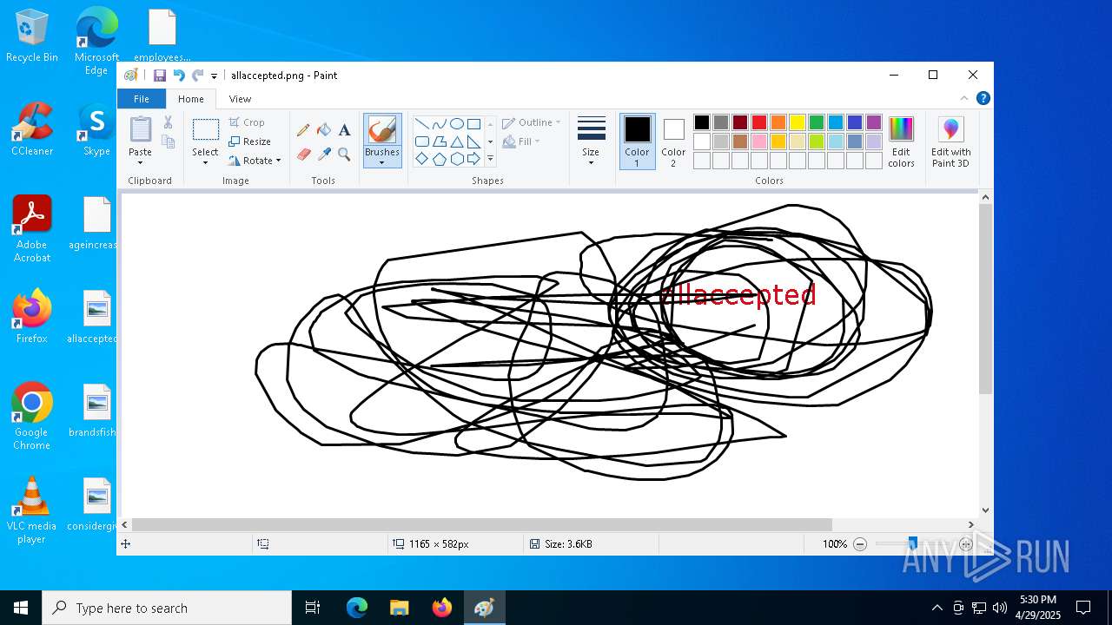Collapse the ribbon with chevron arrow

(x=964, y=99)
